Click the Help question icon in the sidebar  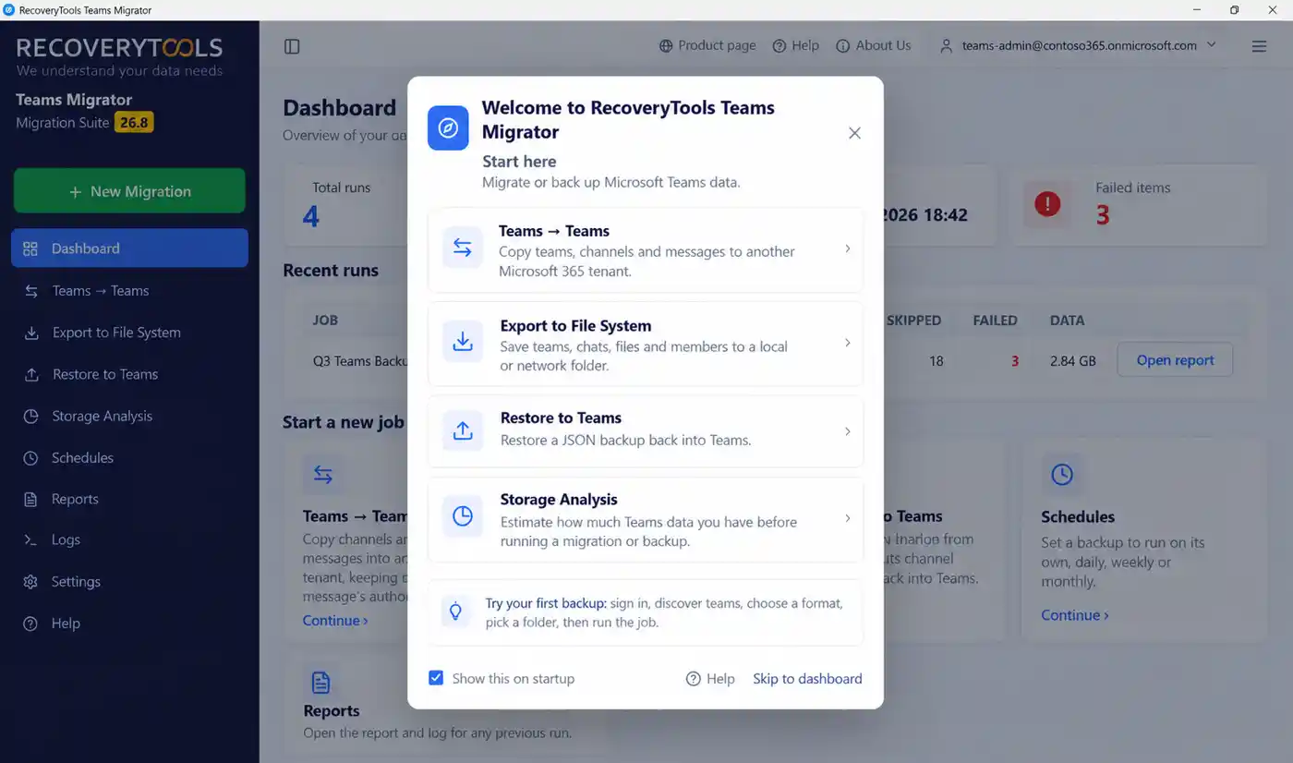point(30,624)
